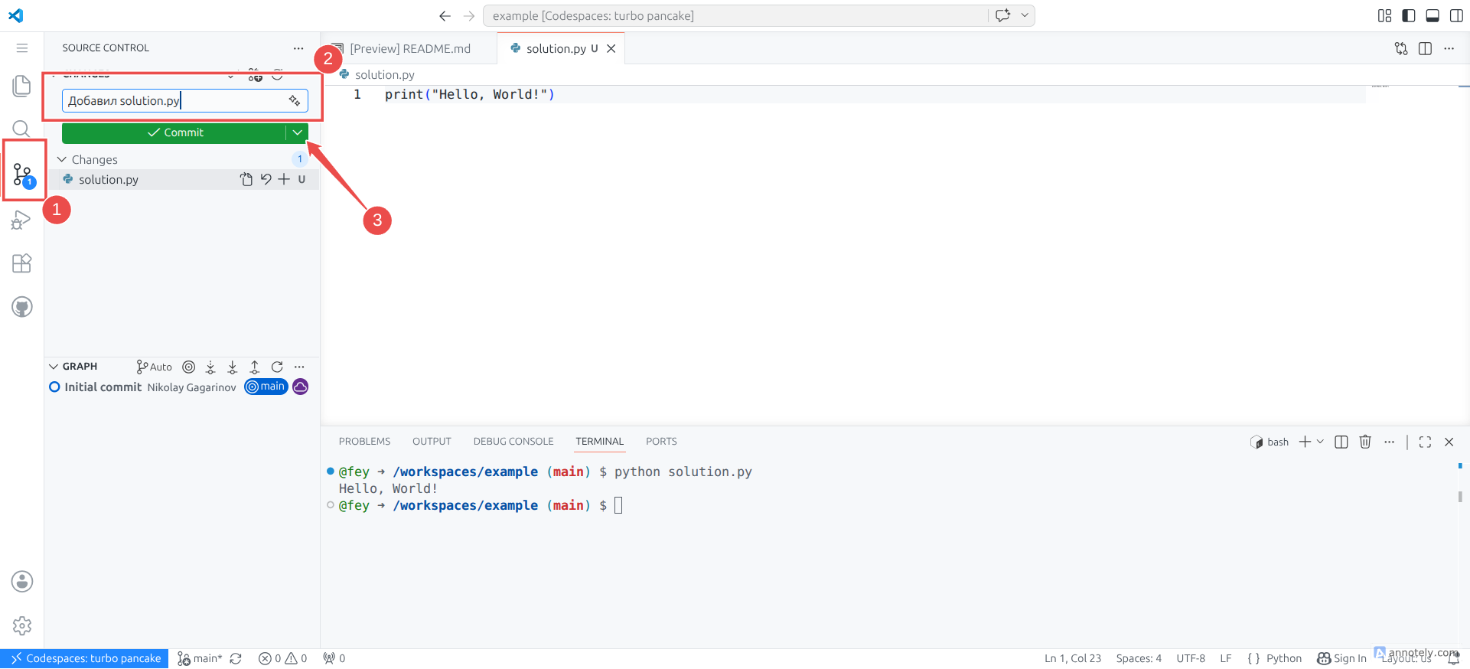Refresh the Graph view
The image size is (1470, 669).
(277, 367)
